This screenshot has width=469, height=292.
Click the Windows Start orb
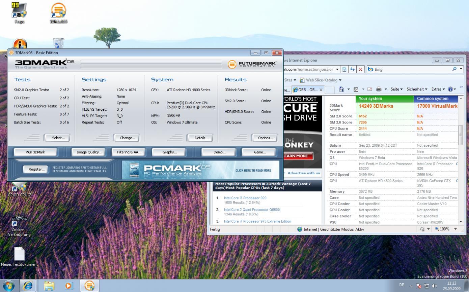point(8,286)
